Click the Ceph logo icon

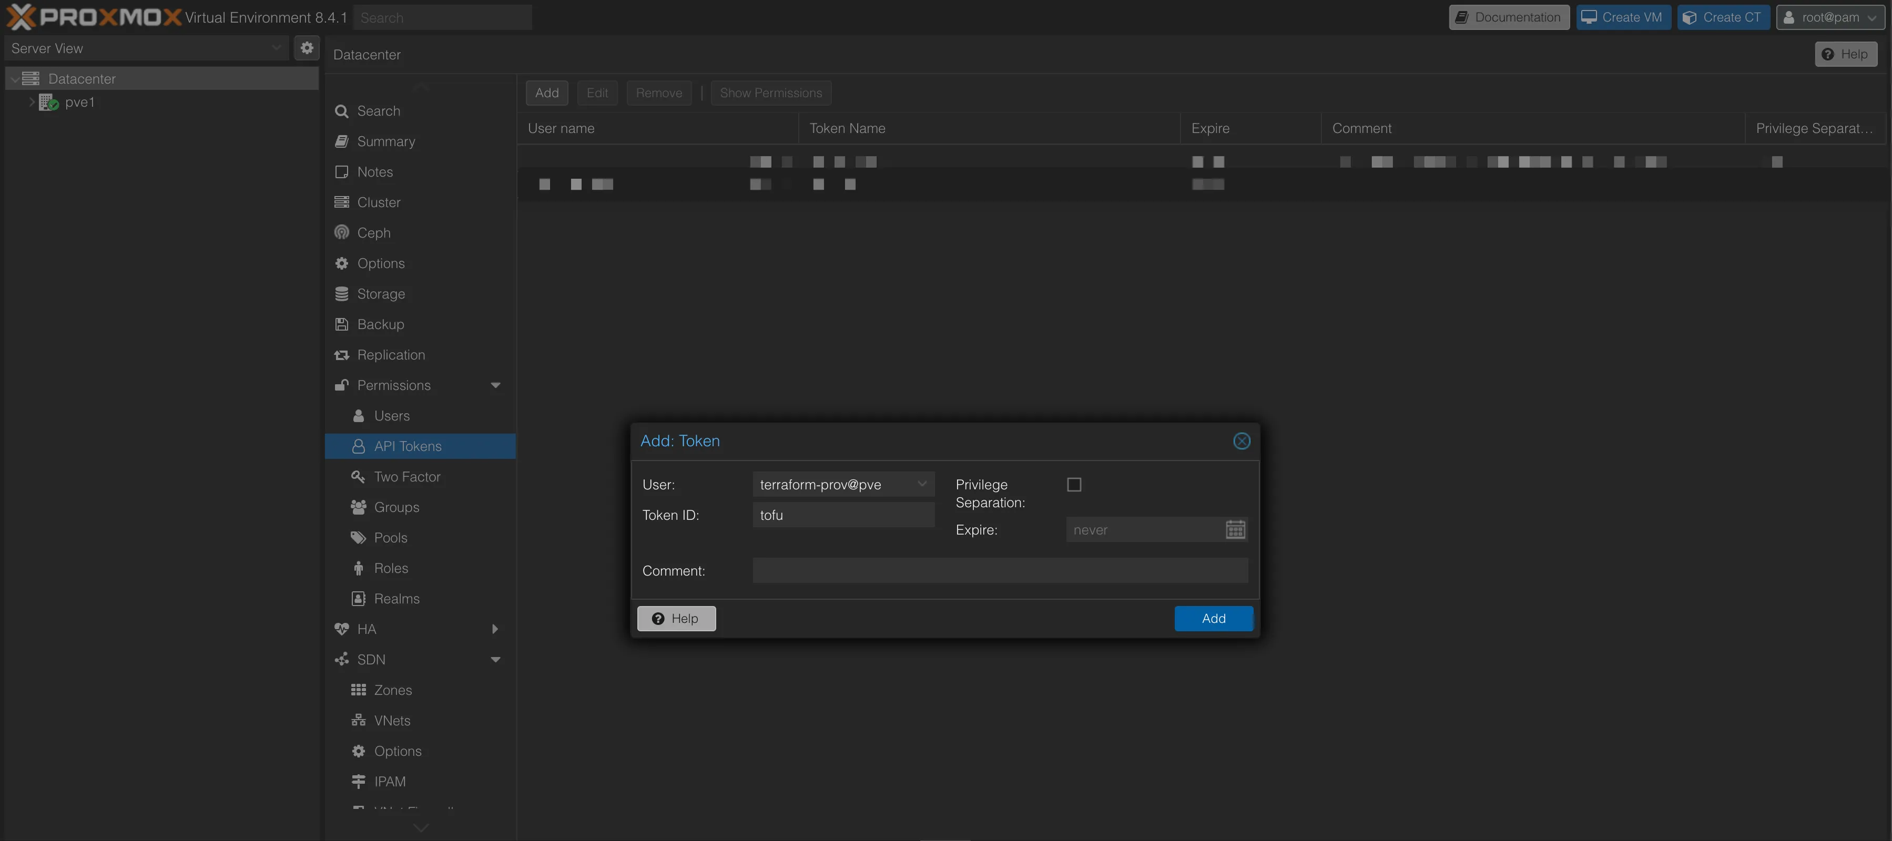click(341, 233)
